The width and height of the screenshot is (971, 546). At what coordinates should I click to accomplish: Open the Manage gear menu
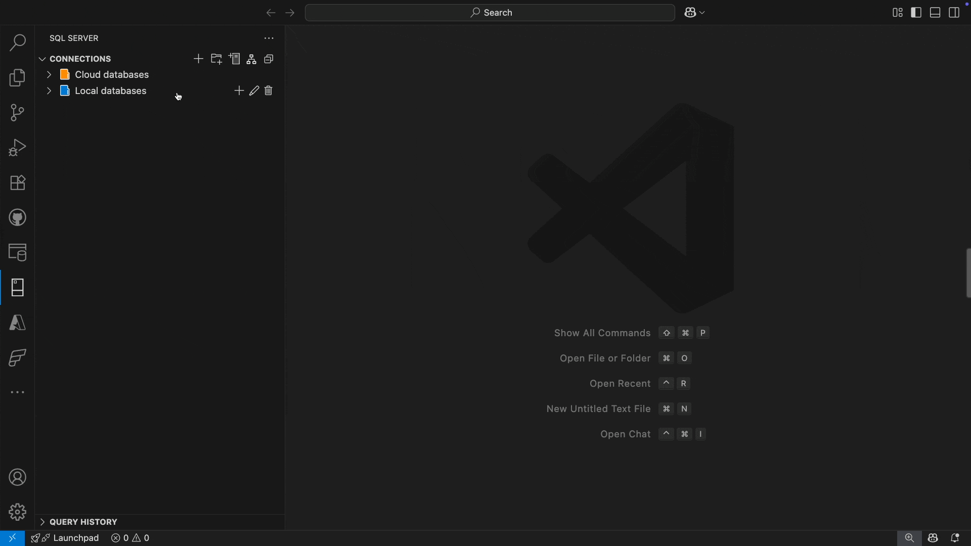tap(18, 512)
